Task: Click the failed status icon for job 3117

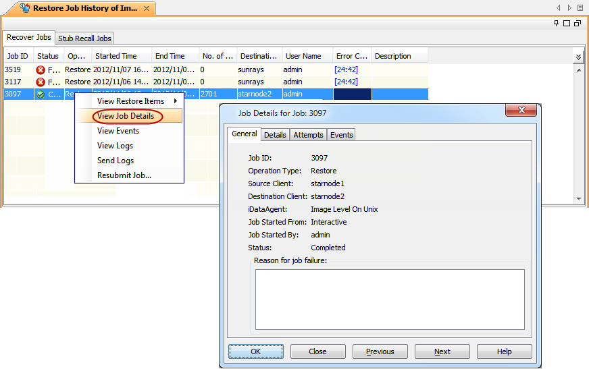Action: tap(41, 82)
